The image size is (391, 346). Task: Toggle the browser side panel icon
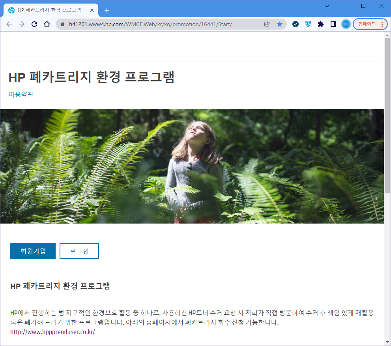click(333, 24)
